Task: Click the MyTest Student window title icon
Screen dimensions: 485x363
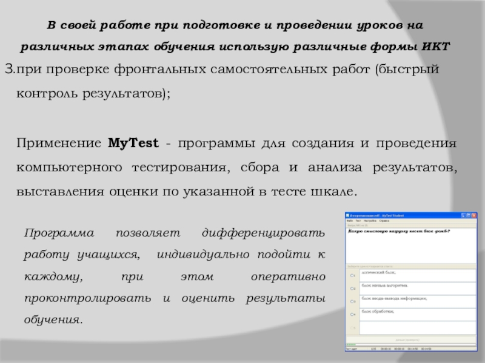Action: [x=348, y=215]
